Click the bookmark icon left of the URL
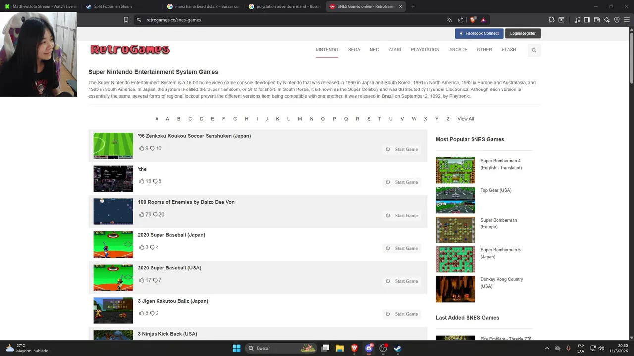Image resolution: width=634 pixels, height=356 pixels. pyautogui.click(x=126, y=20)
